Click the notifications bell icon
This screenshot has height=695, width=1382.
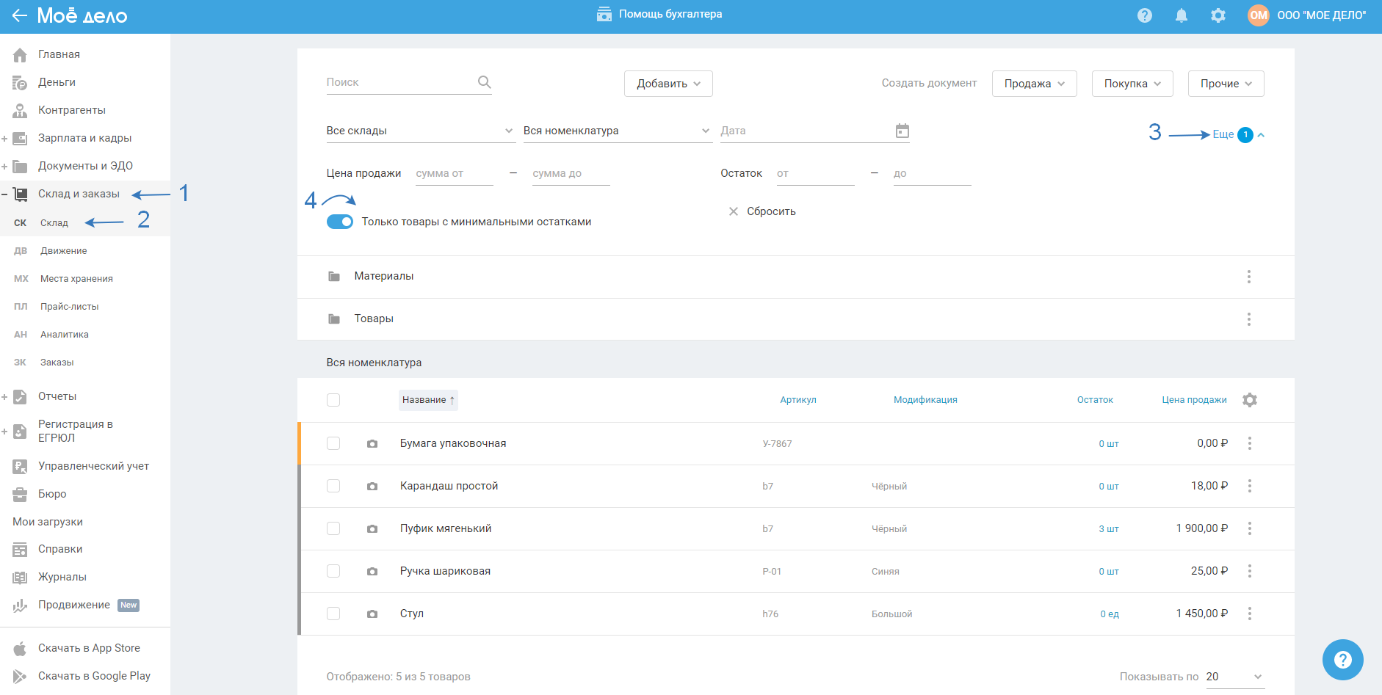tap(1181, 15)
